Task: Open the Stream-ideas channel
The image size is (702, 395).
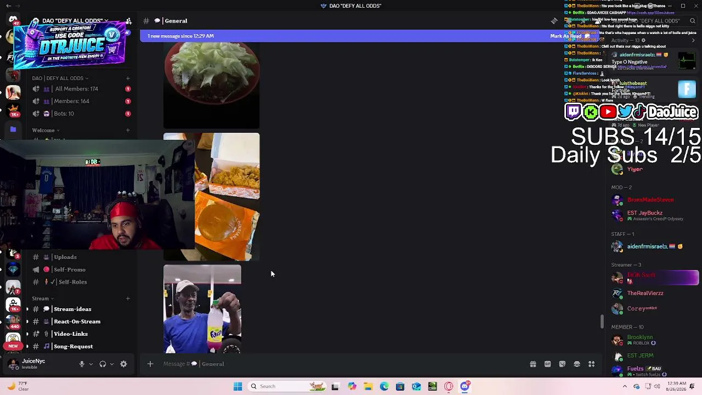Action: coord(81,309)
